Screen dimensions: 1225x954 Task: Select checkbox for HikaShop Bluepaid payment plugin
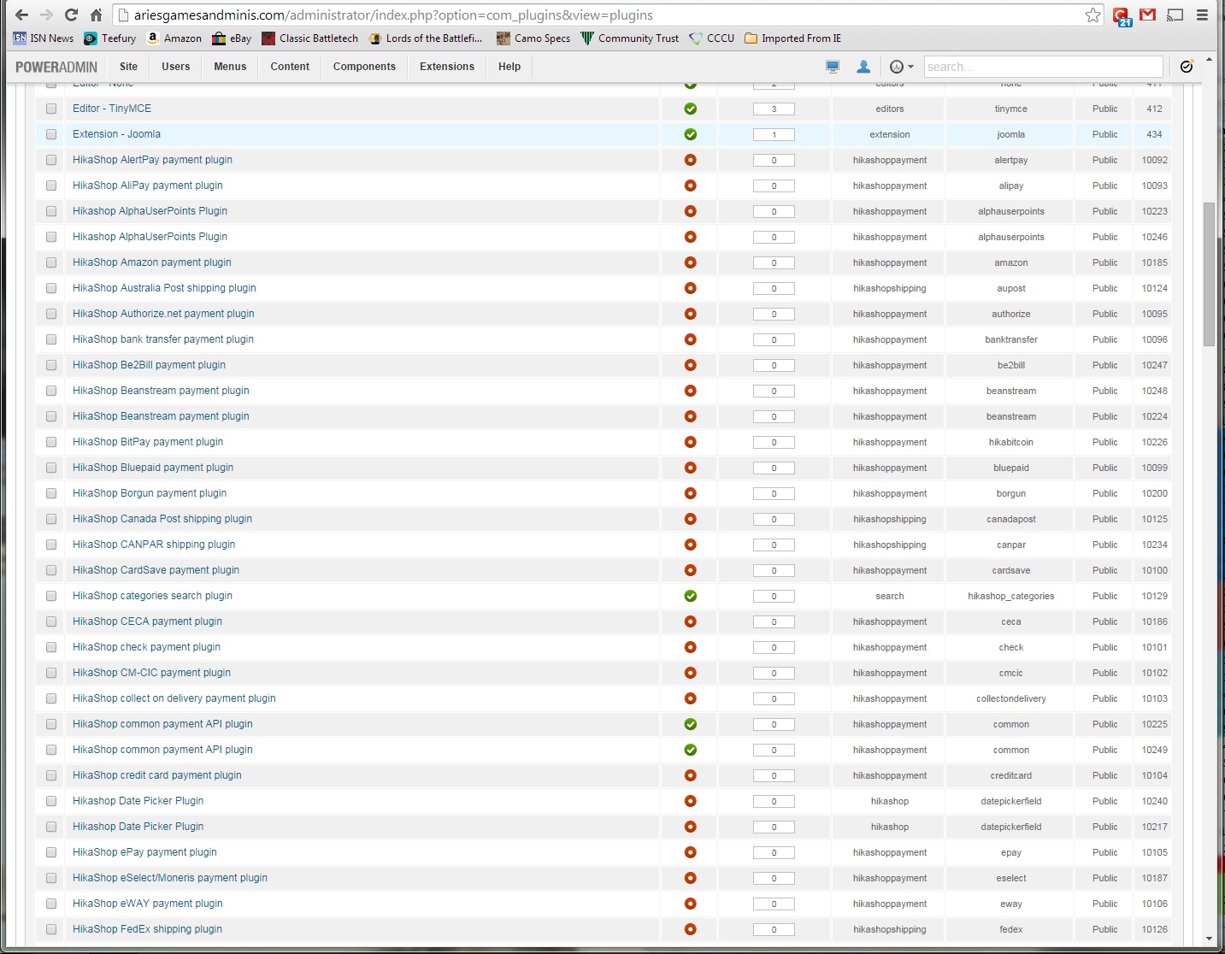point(51,468)
